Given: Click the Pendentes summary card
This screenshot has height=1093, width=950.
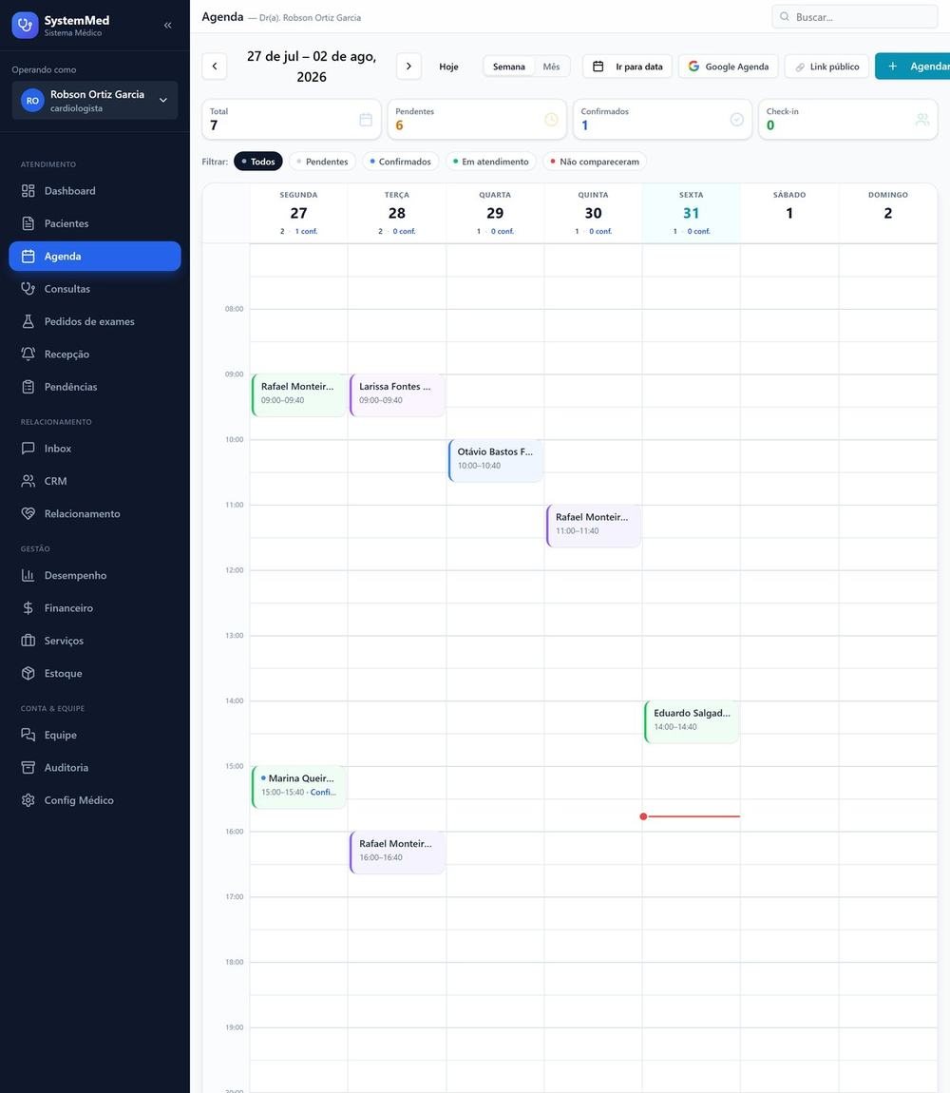Looking at the screenshot, I should tap(477, 119).
